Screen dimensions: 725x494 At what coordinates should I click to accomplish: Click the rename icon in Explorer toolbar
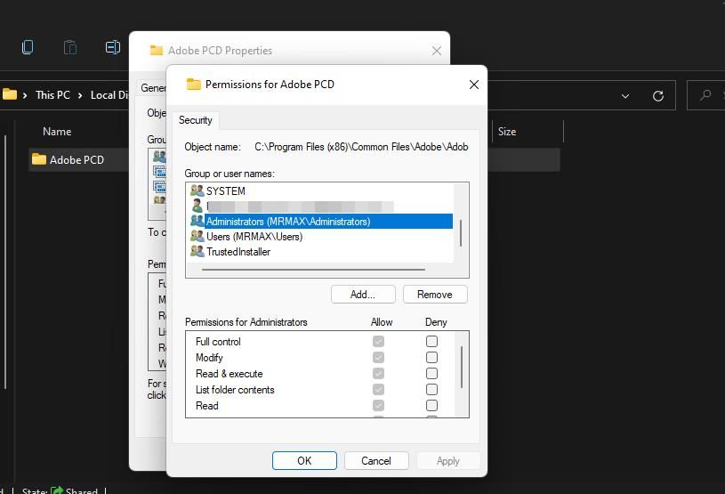[113, 47]
